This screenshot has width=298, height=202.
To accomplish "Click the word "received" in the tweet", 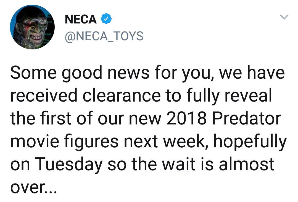I will [44, 95].
